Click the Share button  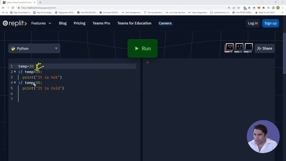tap(265, 48)
